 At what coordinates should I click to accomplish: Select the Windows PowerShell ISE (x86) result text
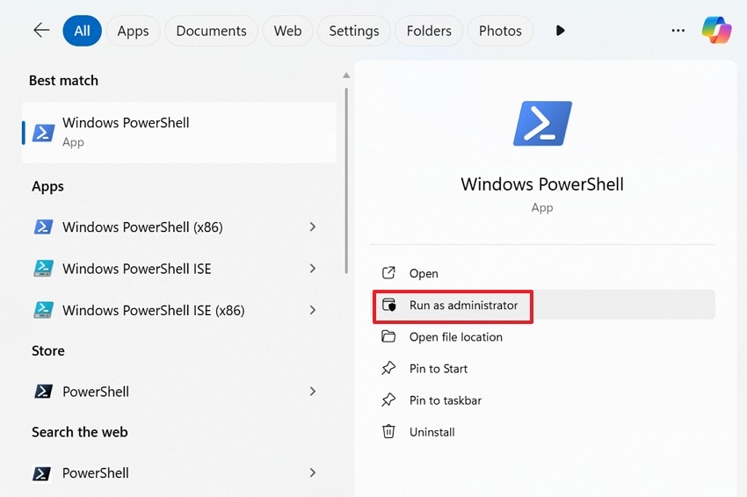pos(154,310)
